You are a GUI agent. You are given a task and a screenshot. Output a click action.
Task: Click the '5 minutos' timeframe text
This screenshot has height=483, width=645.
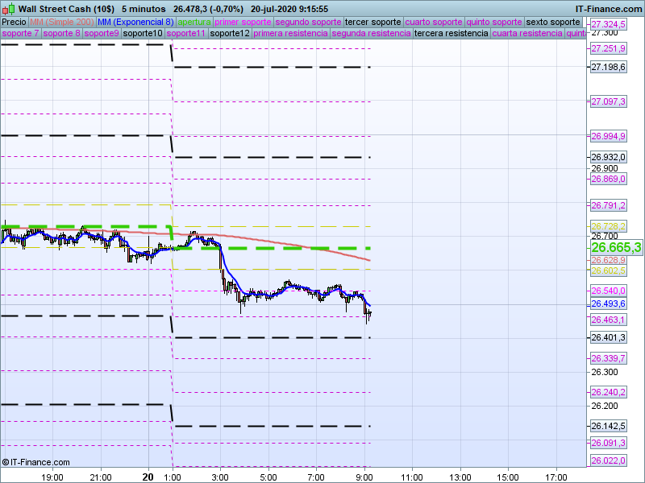click(144, 8)
